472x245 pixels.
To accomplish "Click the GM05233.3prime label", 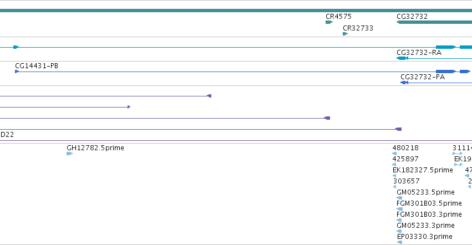I will [x=425, y=226].
